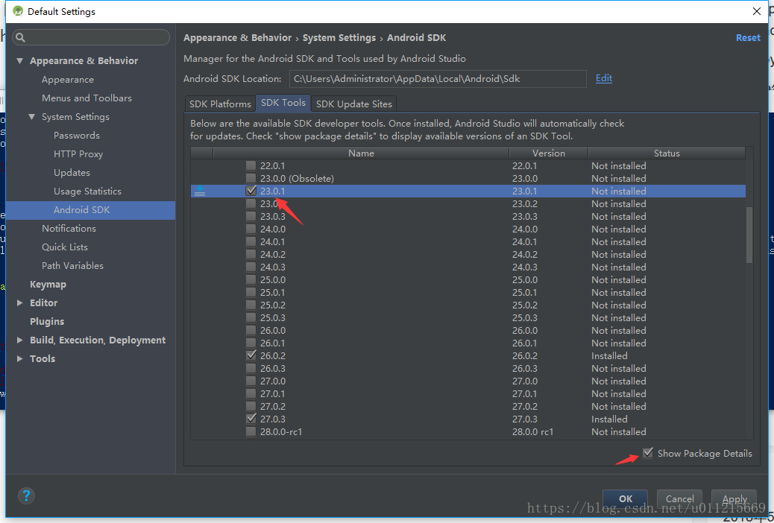
Task: Expand the Editor tree section
Action: [x=19, y=303]
